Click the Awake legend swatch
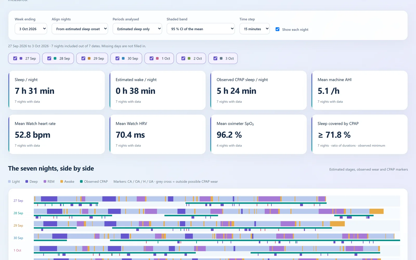The height and width of the screenshot is (260, 416). click(x=62, y=181)
